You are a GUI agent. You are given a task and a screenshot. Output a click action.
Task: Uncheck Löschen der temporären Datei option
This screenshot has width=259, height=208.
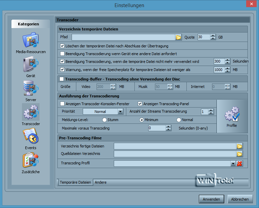(62, 46)
